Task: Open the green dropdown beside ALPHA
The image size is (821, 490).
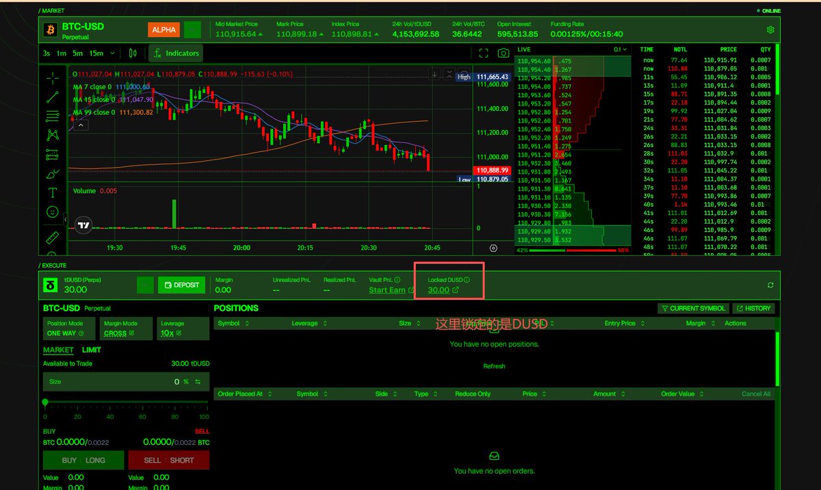Action: 192,30
